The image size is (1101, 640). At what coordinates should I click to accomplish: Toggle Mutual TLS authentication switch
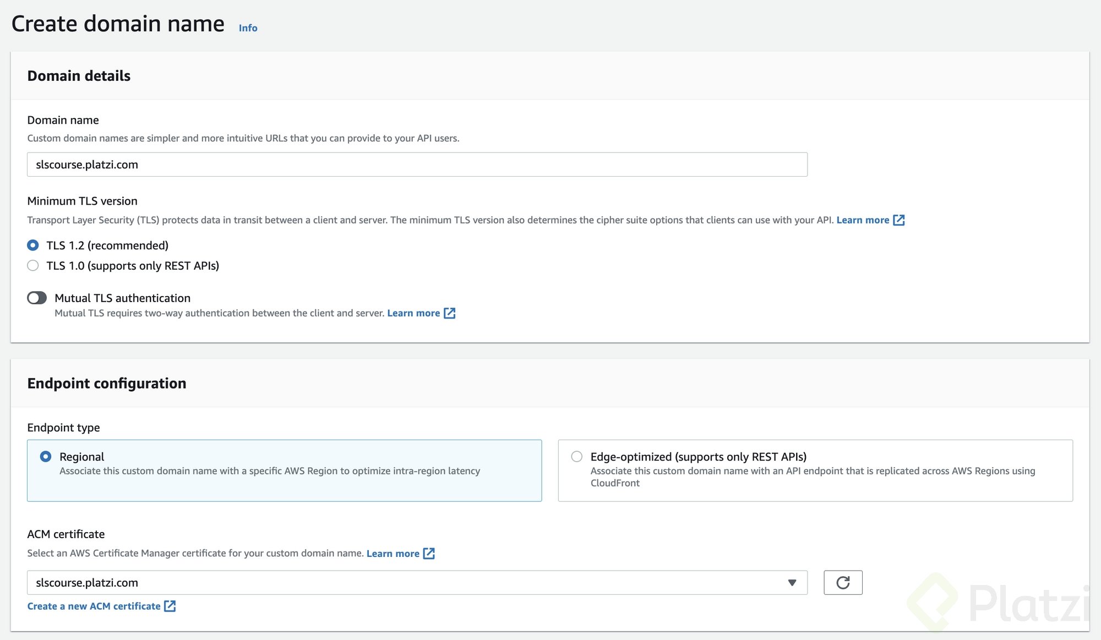click(x=37, y=298)
